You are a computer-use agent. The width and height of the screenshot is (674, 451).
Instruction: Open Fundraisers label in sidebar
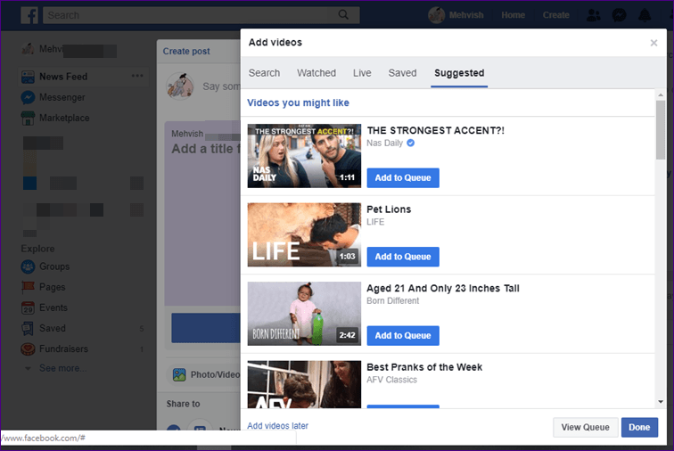63,348
